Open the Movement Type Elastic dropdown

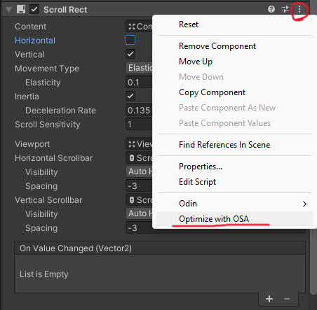click(140, 68)
